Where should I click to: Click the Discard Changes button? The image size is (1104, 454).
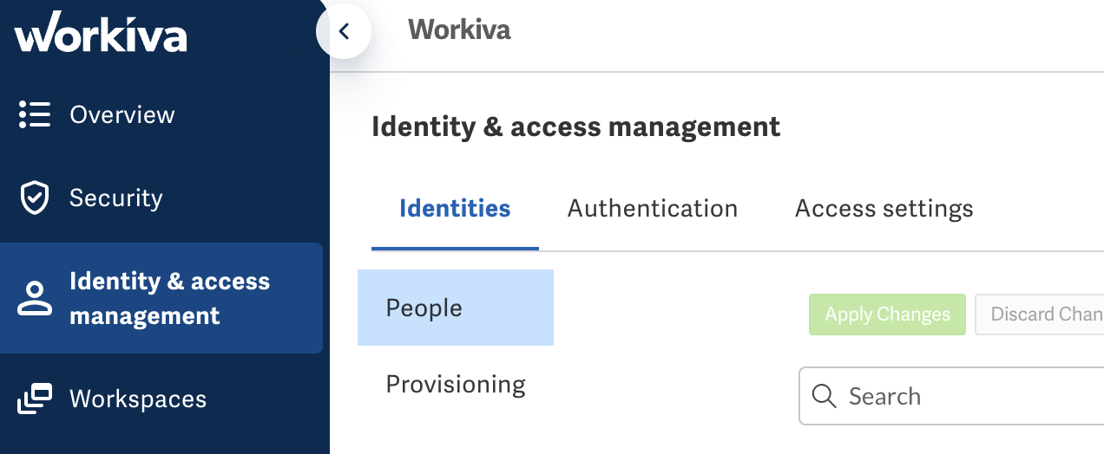pos(1040,314)
